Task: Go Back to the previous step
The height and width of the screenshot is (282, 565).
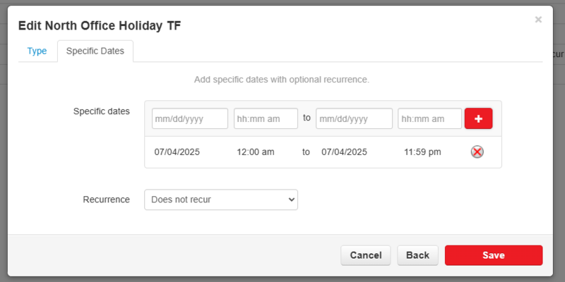Action: [x=417, y=255]
